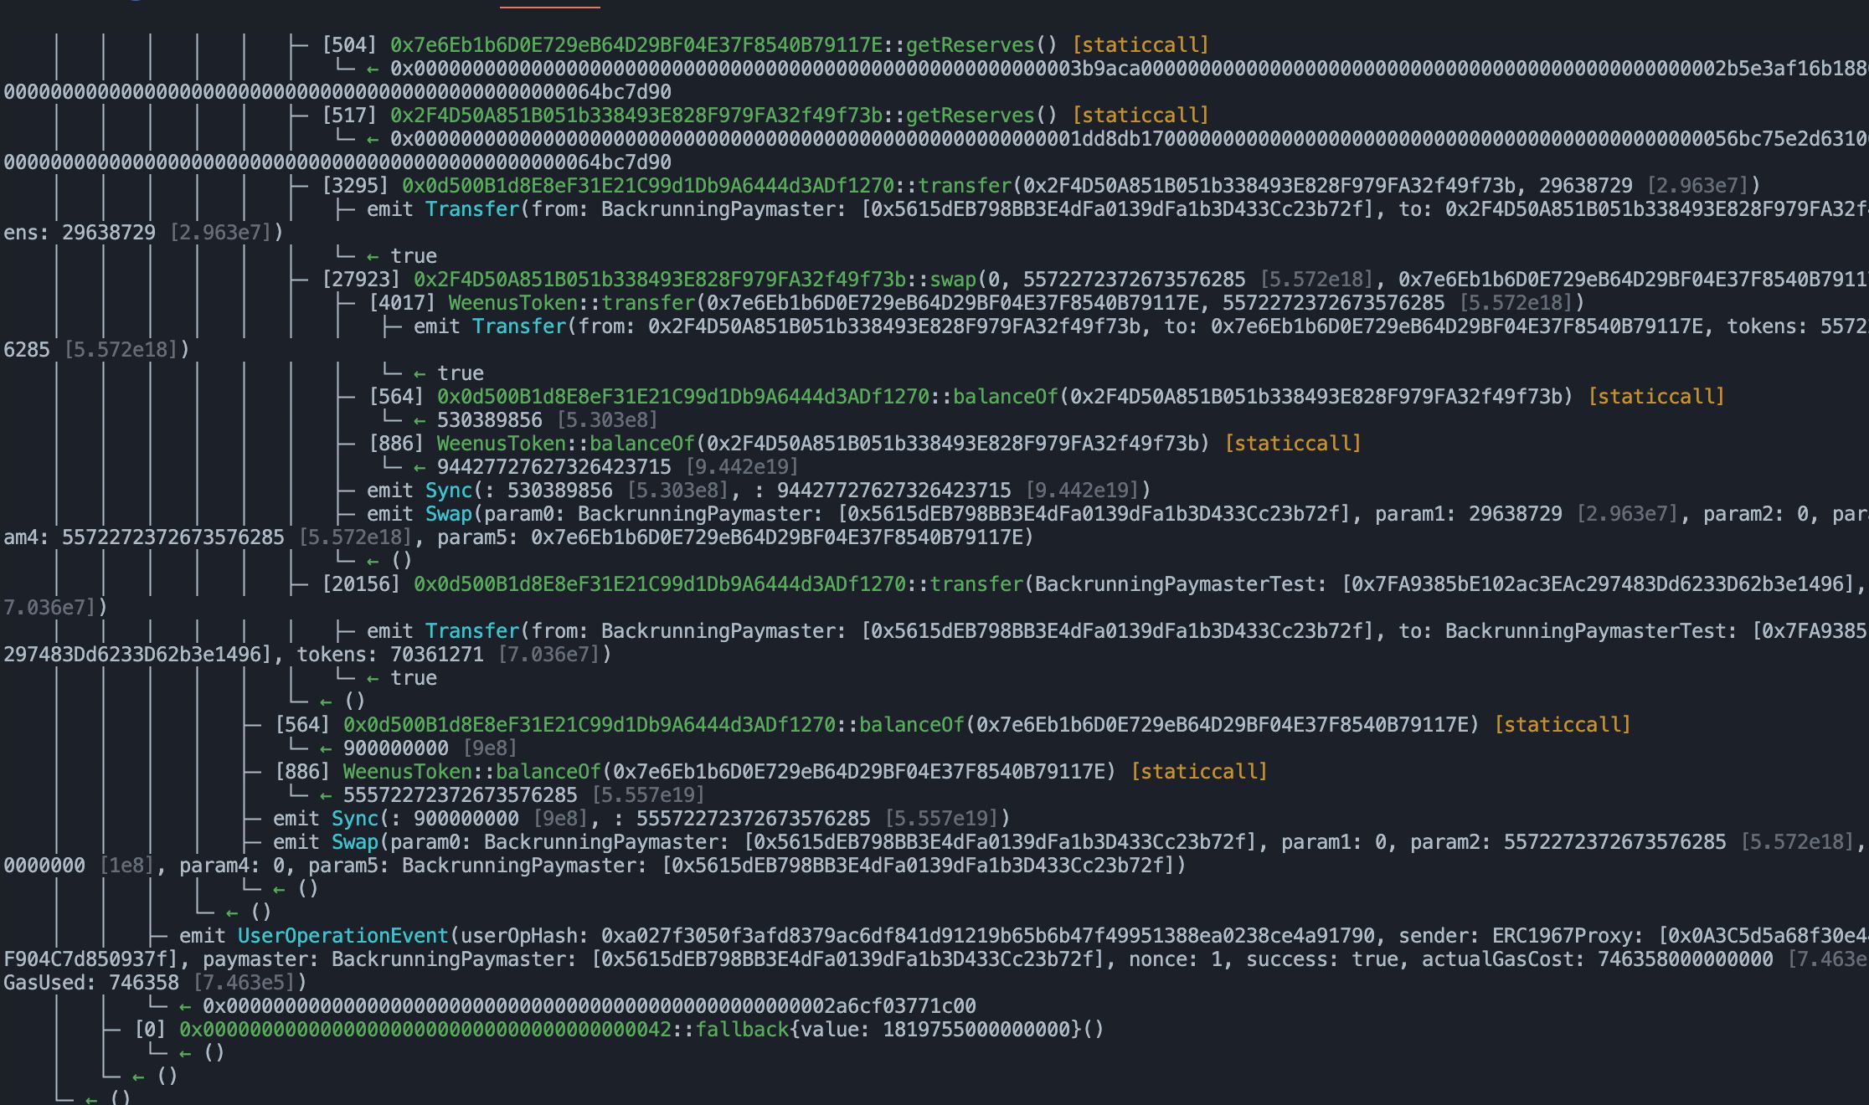Select userOpHash value starting 0xa027f3050f
This screenshot has height=1105, width=1869.
point(988,935)
